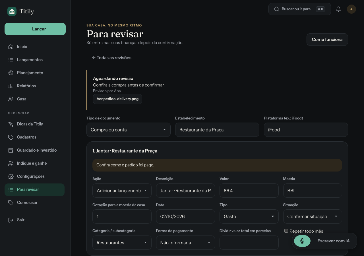Expand the Categoria / subcategoria dropdown
This screenshot has height=256, width=364.
tap(122, 243)
